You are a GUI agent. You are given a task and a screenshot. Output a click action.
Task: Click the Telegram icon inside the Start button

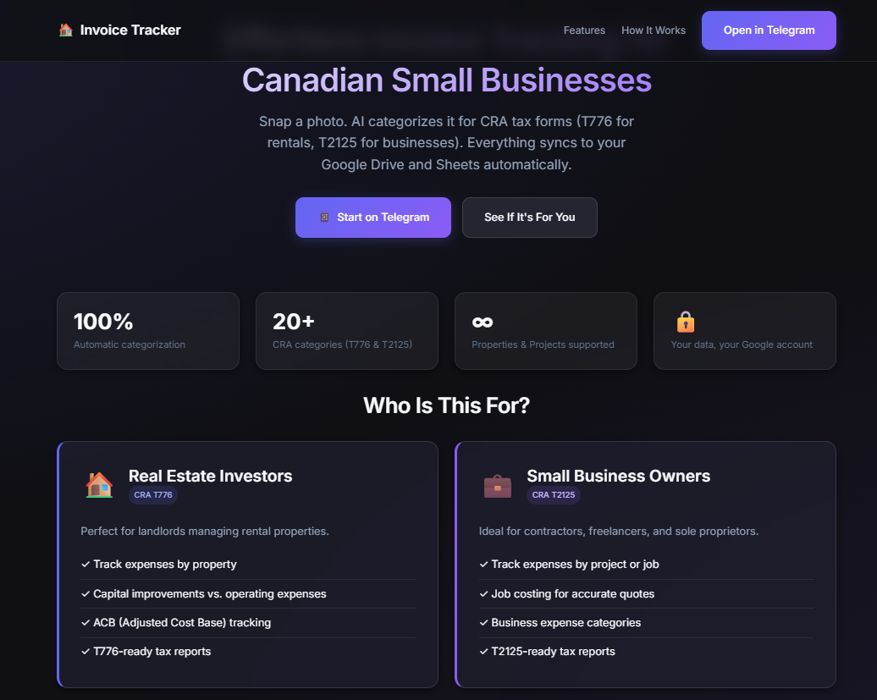323,217
